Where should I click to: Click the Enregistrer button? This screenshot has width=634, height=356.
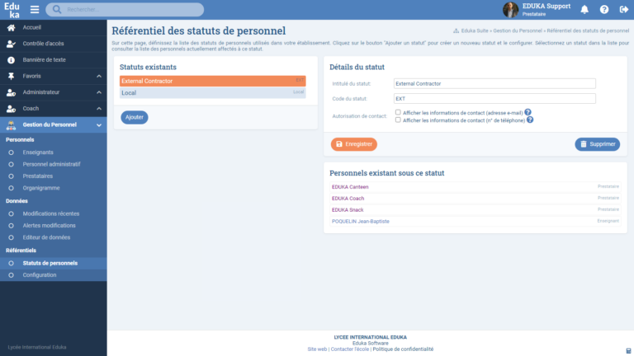(354, 144)
